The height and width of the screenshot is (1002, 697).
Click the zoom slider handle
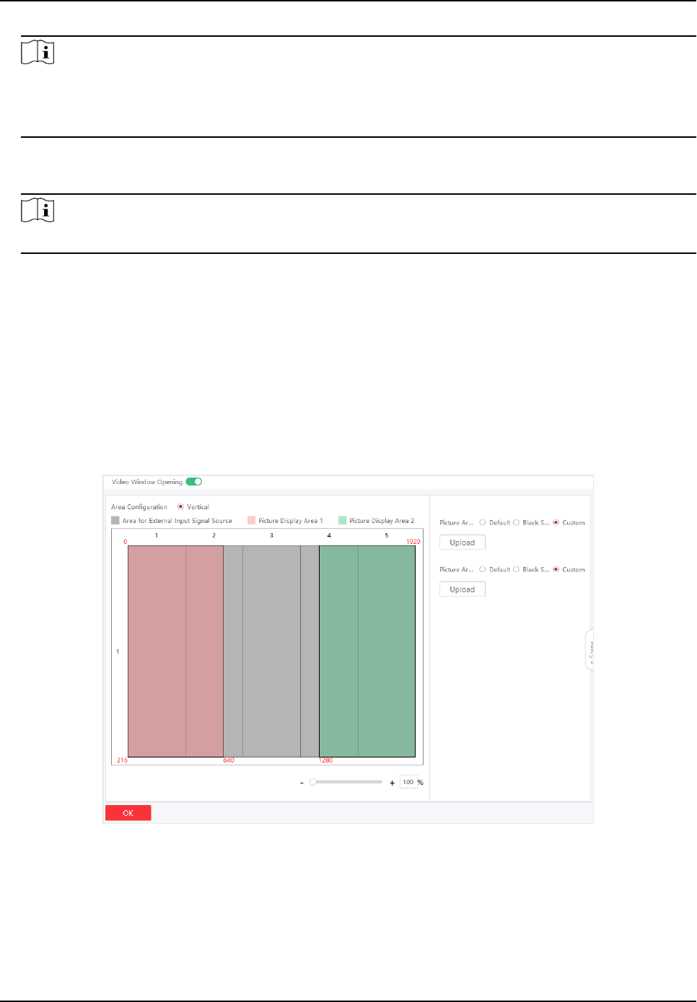coord(312,782)
